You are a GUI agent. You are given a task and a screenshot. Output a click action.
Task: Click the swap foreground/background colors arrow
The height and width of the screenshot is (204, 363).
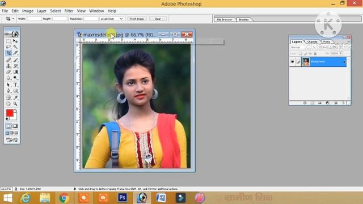pyautogui.click(x=15, y=110)
